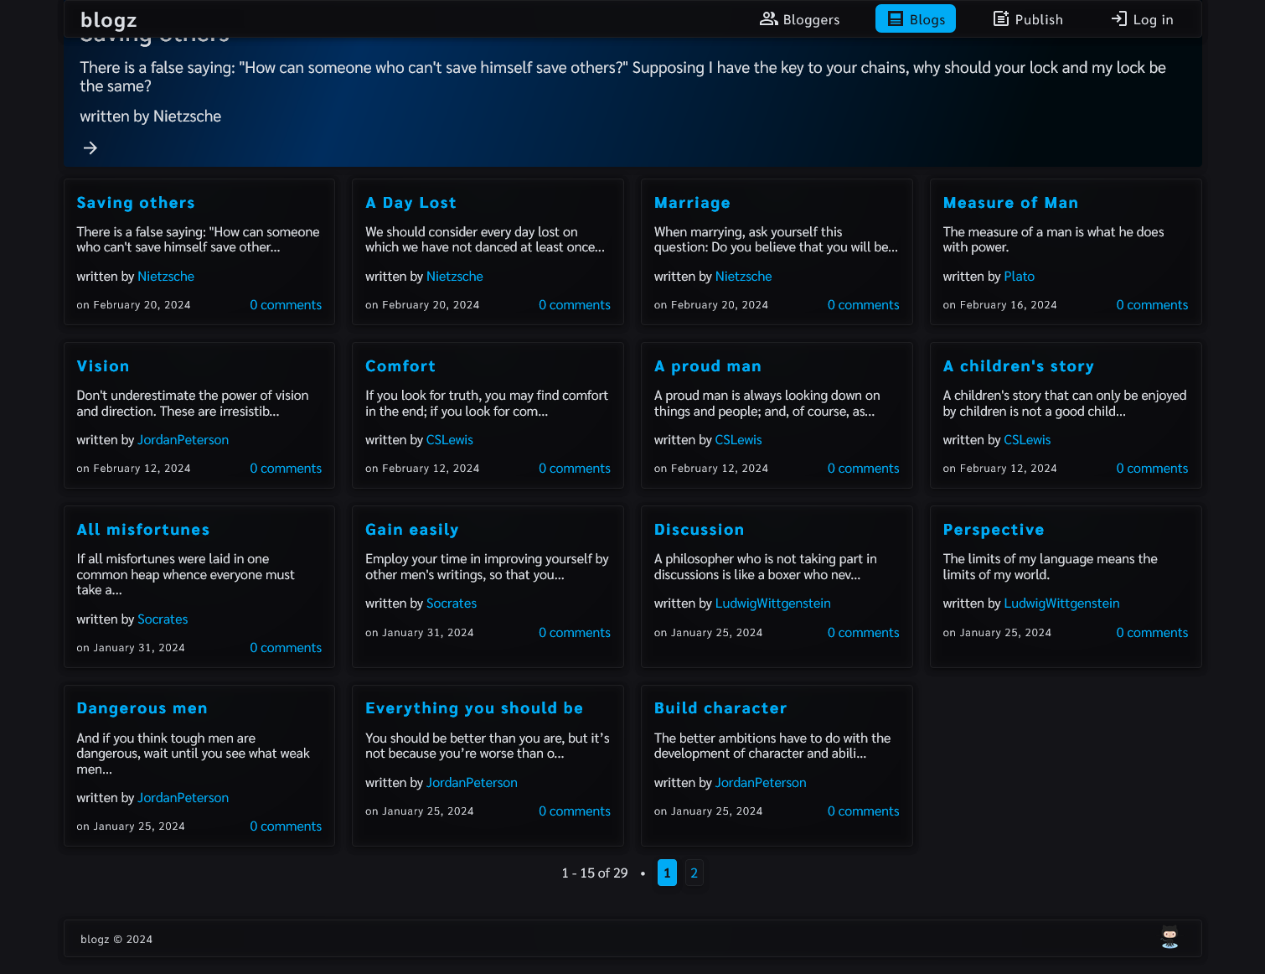
Task: Click the arrow icon under featured post
Action: tap(90, 148)
